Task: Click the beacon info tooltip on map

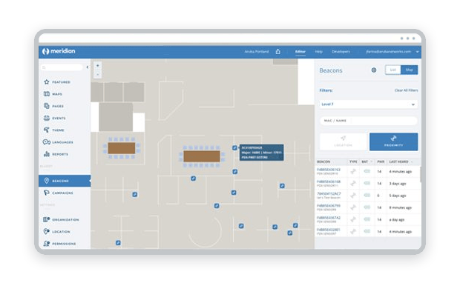Action: [x=262, y=153]
